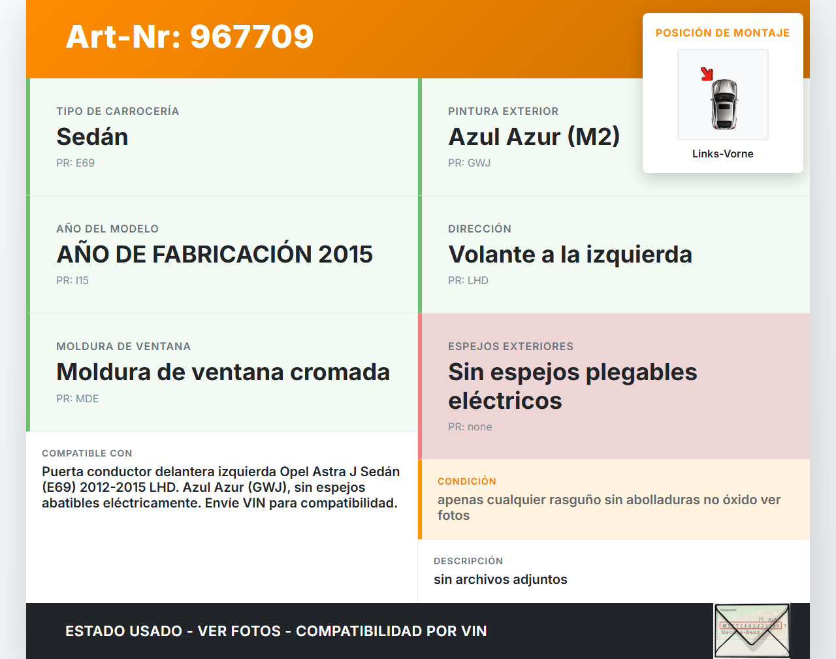Select the Puerta conductor delantera compatibility text

click(221, 487)
